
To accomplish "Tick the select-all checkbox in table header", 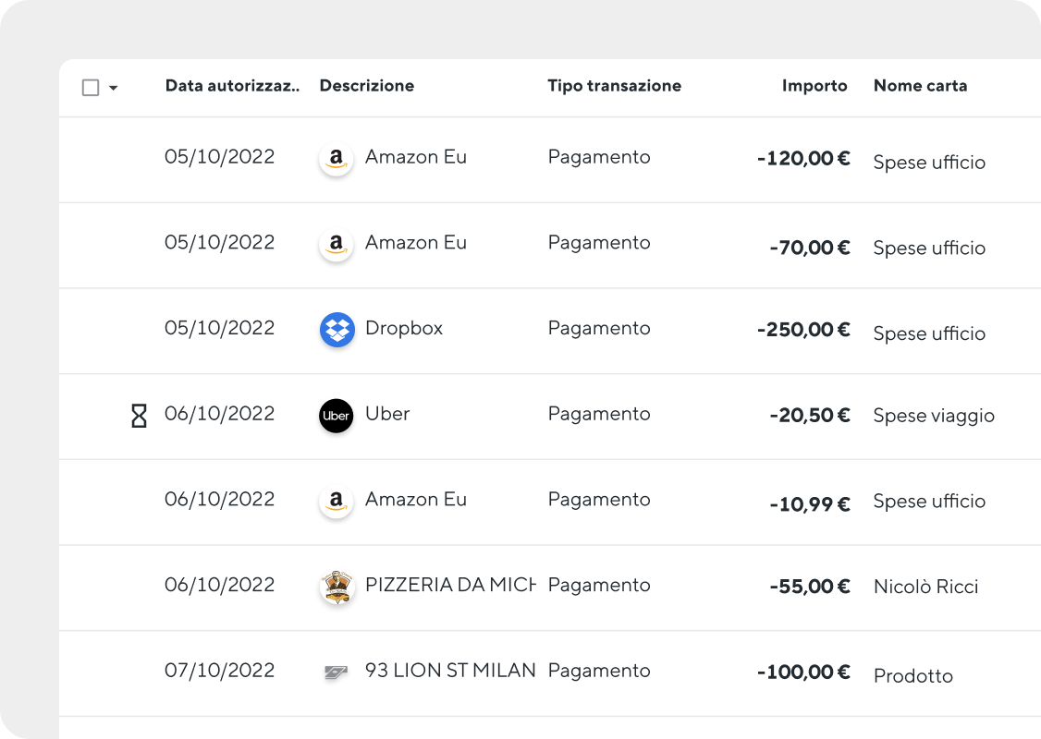I will (x=91, y=87).
